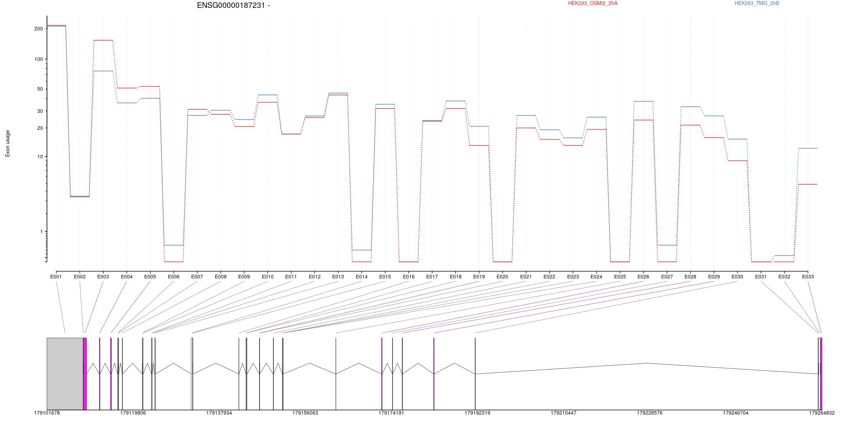The image size is (861, 430).
Task: Click exon label E021
Action: pyautogui.click(x=526, y=277)
